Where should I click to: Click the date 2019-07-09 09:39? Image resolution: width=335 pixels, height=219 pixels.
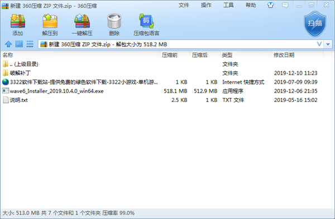pyautogui.click(x=296, y=82)
